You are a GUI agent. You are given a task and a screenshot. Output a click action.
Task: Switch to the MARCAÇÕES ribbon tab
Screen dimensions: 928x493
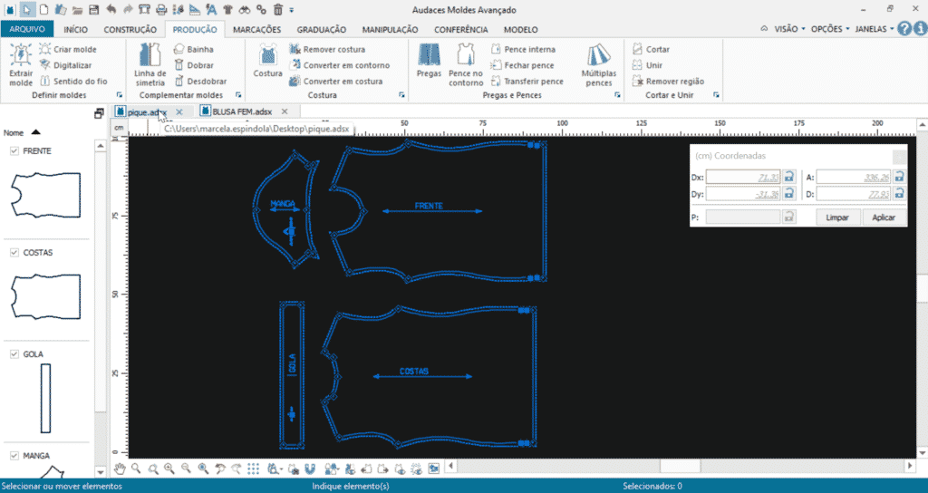coord(256,29)
